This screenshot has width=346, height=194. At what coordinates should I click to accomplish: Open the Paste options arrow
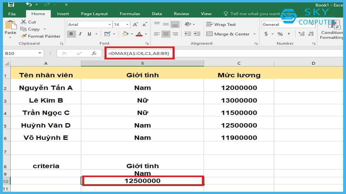point(10,37)
